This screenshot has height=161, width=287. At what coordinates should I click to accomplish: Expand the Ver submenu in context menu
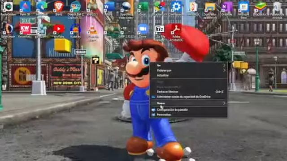point(188,65)
